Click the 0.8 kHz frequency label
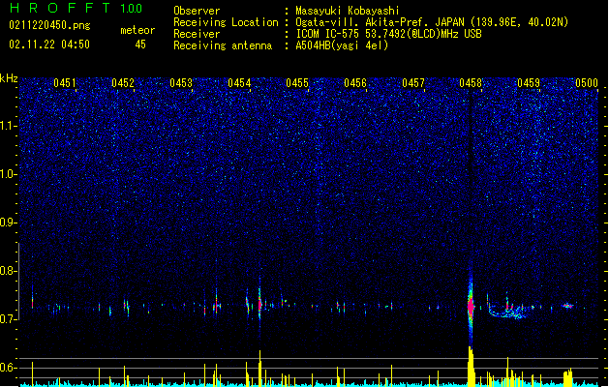This screenshot has width=609, height=387. coord(9,271)
